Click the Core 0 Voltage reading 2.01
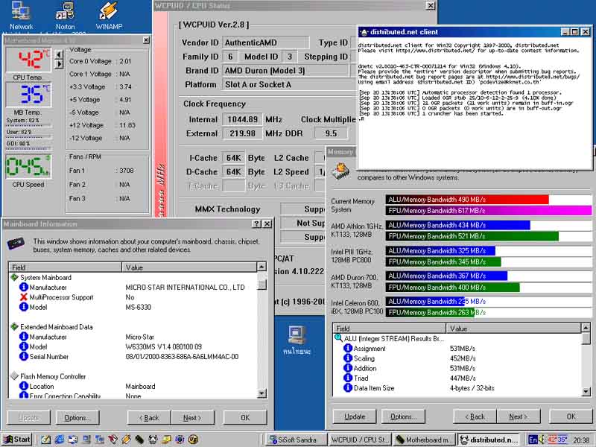 pyautogui.click(x=125, y=61)
